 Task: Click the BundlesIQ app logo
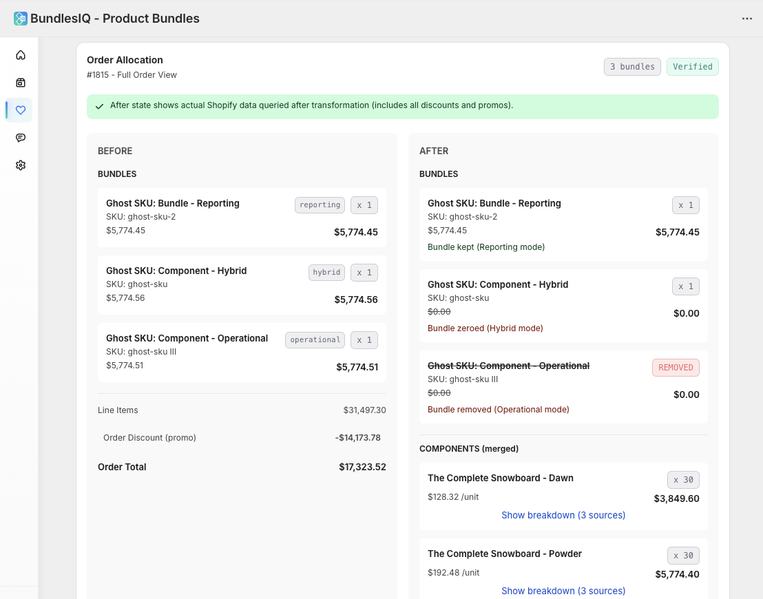pyautogui.click(x=21, y=19)
